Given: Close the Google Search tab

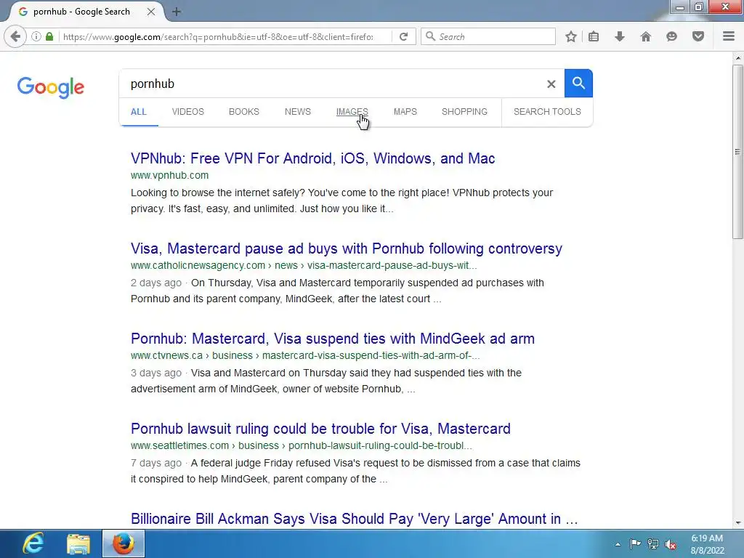Looking at the screenshot, I should click(151, 12).
